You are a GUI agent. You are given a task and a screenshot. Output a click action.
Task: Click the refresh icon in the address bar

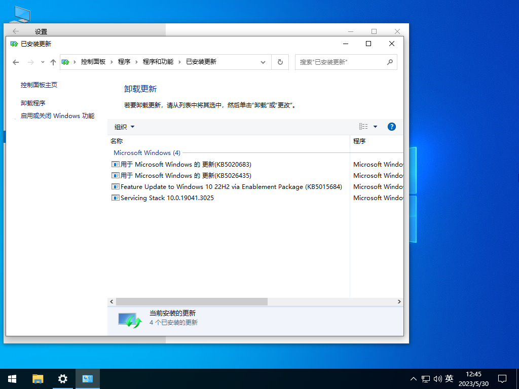pos(280,62)
